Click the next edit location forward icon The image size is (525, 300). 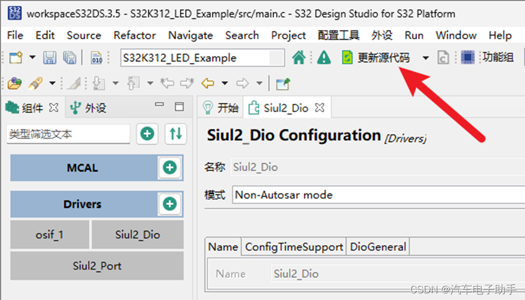(187, 83)
